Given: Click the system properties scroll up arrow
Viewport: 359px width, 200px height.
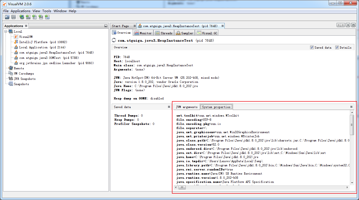Looking at the screenshot, I should coord(352,112).
